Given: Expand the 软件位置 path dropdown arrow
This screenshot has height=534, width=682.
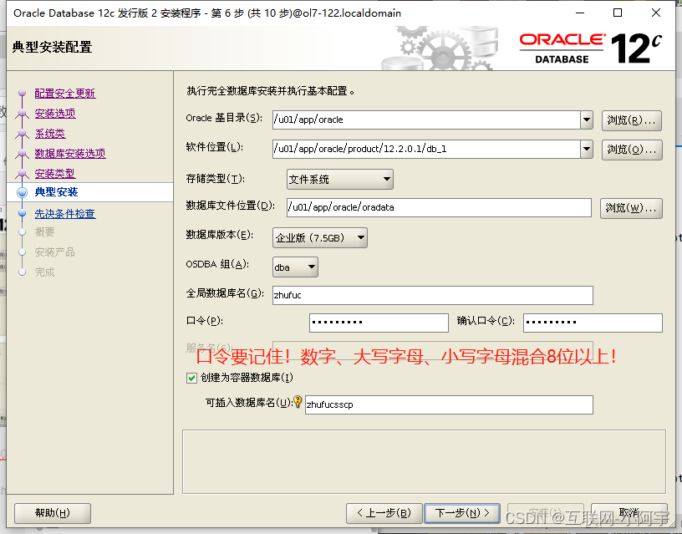Looking at the screenshot, I should (x=587, y=149).
